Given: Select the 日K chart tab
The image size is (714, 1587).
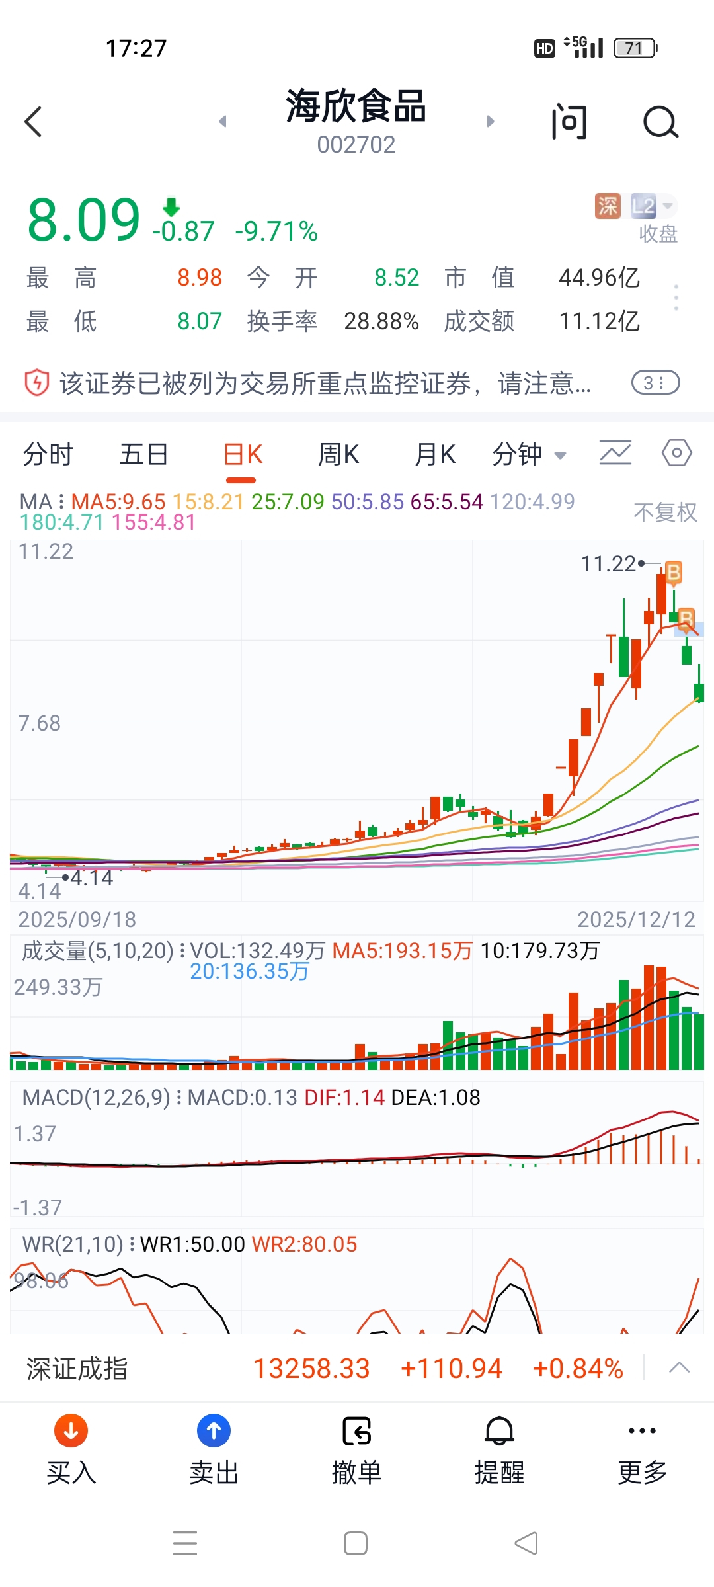Looking at the screenshot, I should click(x=243, y=454).
